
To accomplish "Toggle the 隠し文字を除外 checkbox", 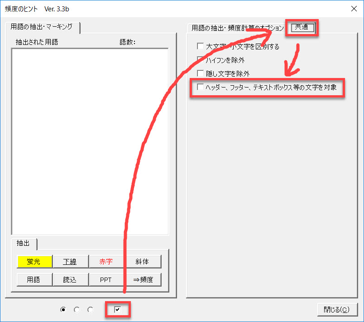I will (x=200, y=73).
